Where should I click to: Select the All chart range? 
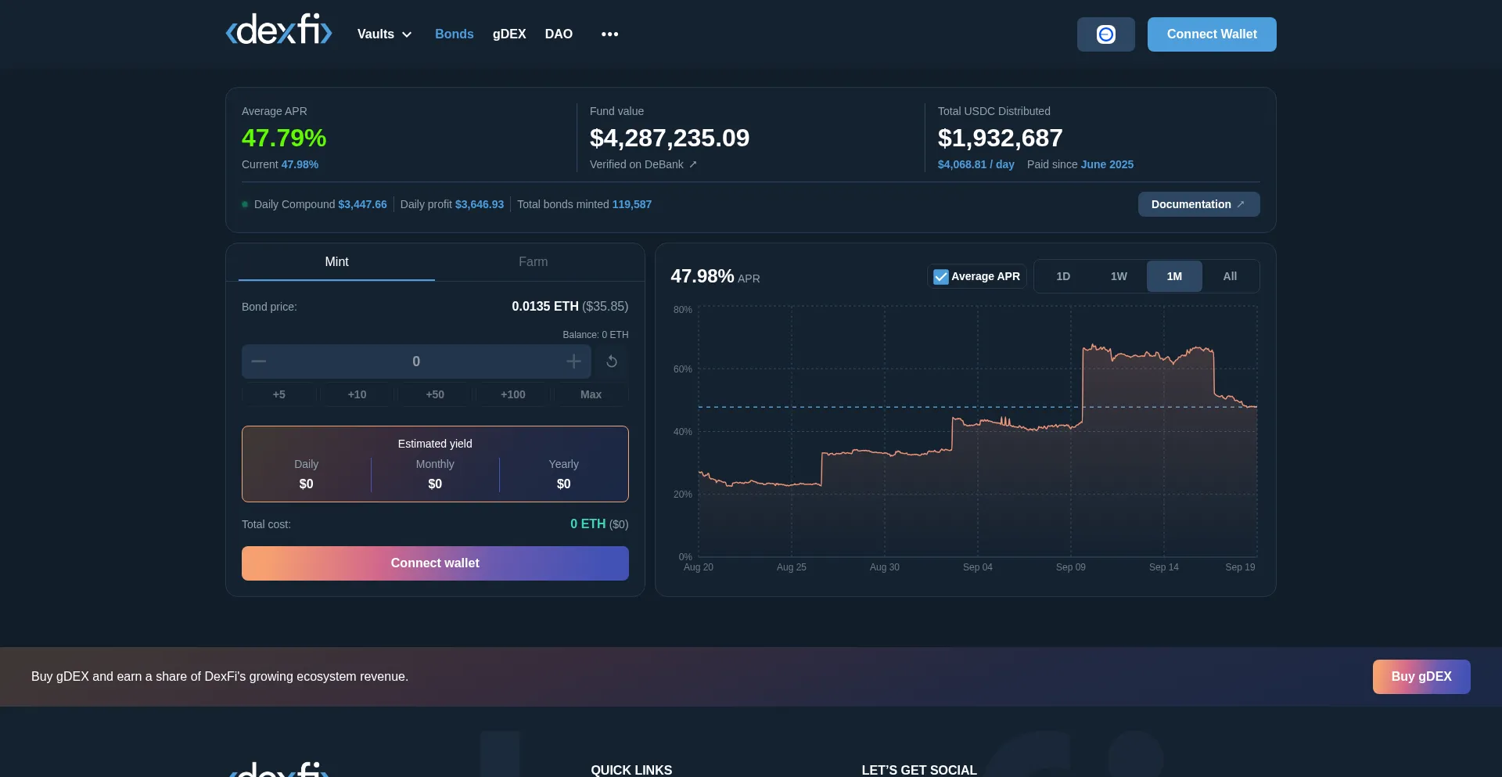(1230, 276)
